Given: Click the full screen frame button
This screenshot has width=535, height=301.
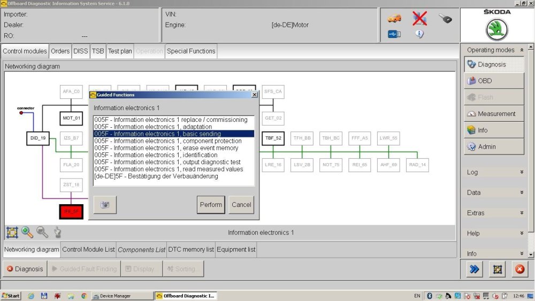Looking at the screenshot, I should (x=497, y=269).
